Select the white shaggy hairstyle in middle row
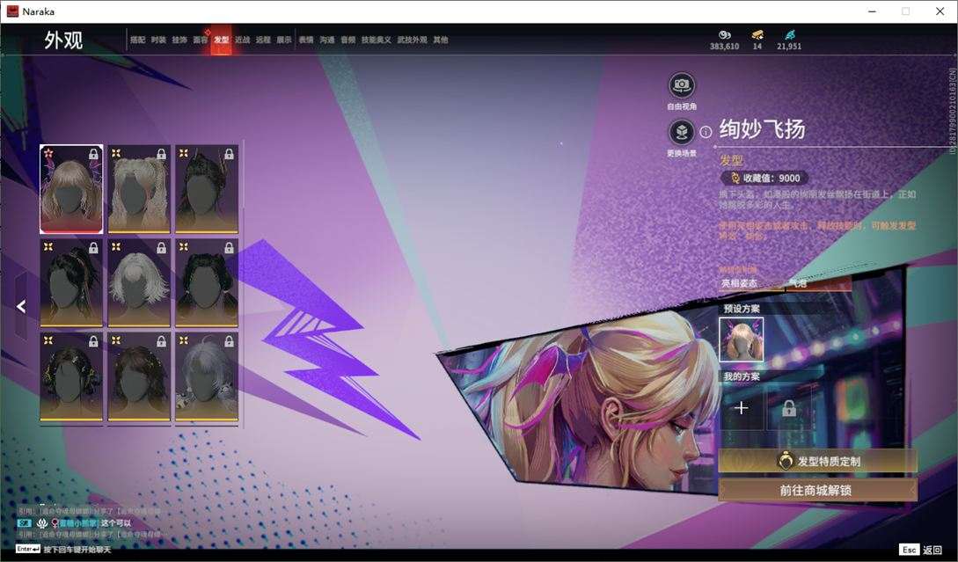 (139, 283)
